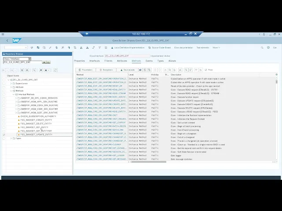Open the More menu in toolbar

click(x=216, y=48)
